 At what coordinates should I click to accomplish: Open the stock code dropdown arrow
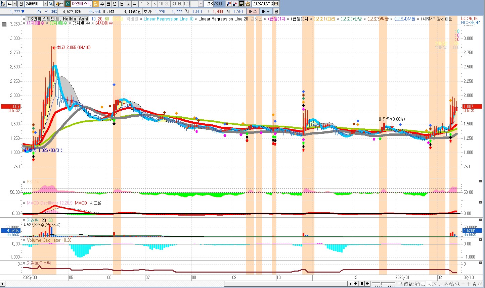(45, 4)
